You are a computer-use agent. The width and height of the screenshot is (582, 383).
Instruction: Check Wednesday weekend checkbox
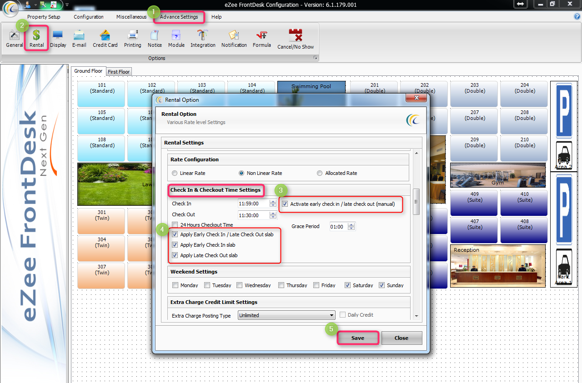[x=239, y=285]
